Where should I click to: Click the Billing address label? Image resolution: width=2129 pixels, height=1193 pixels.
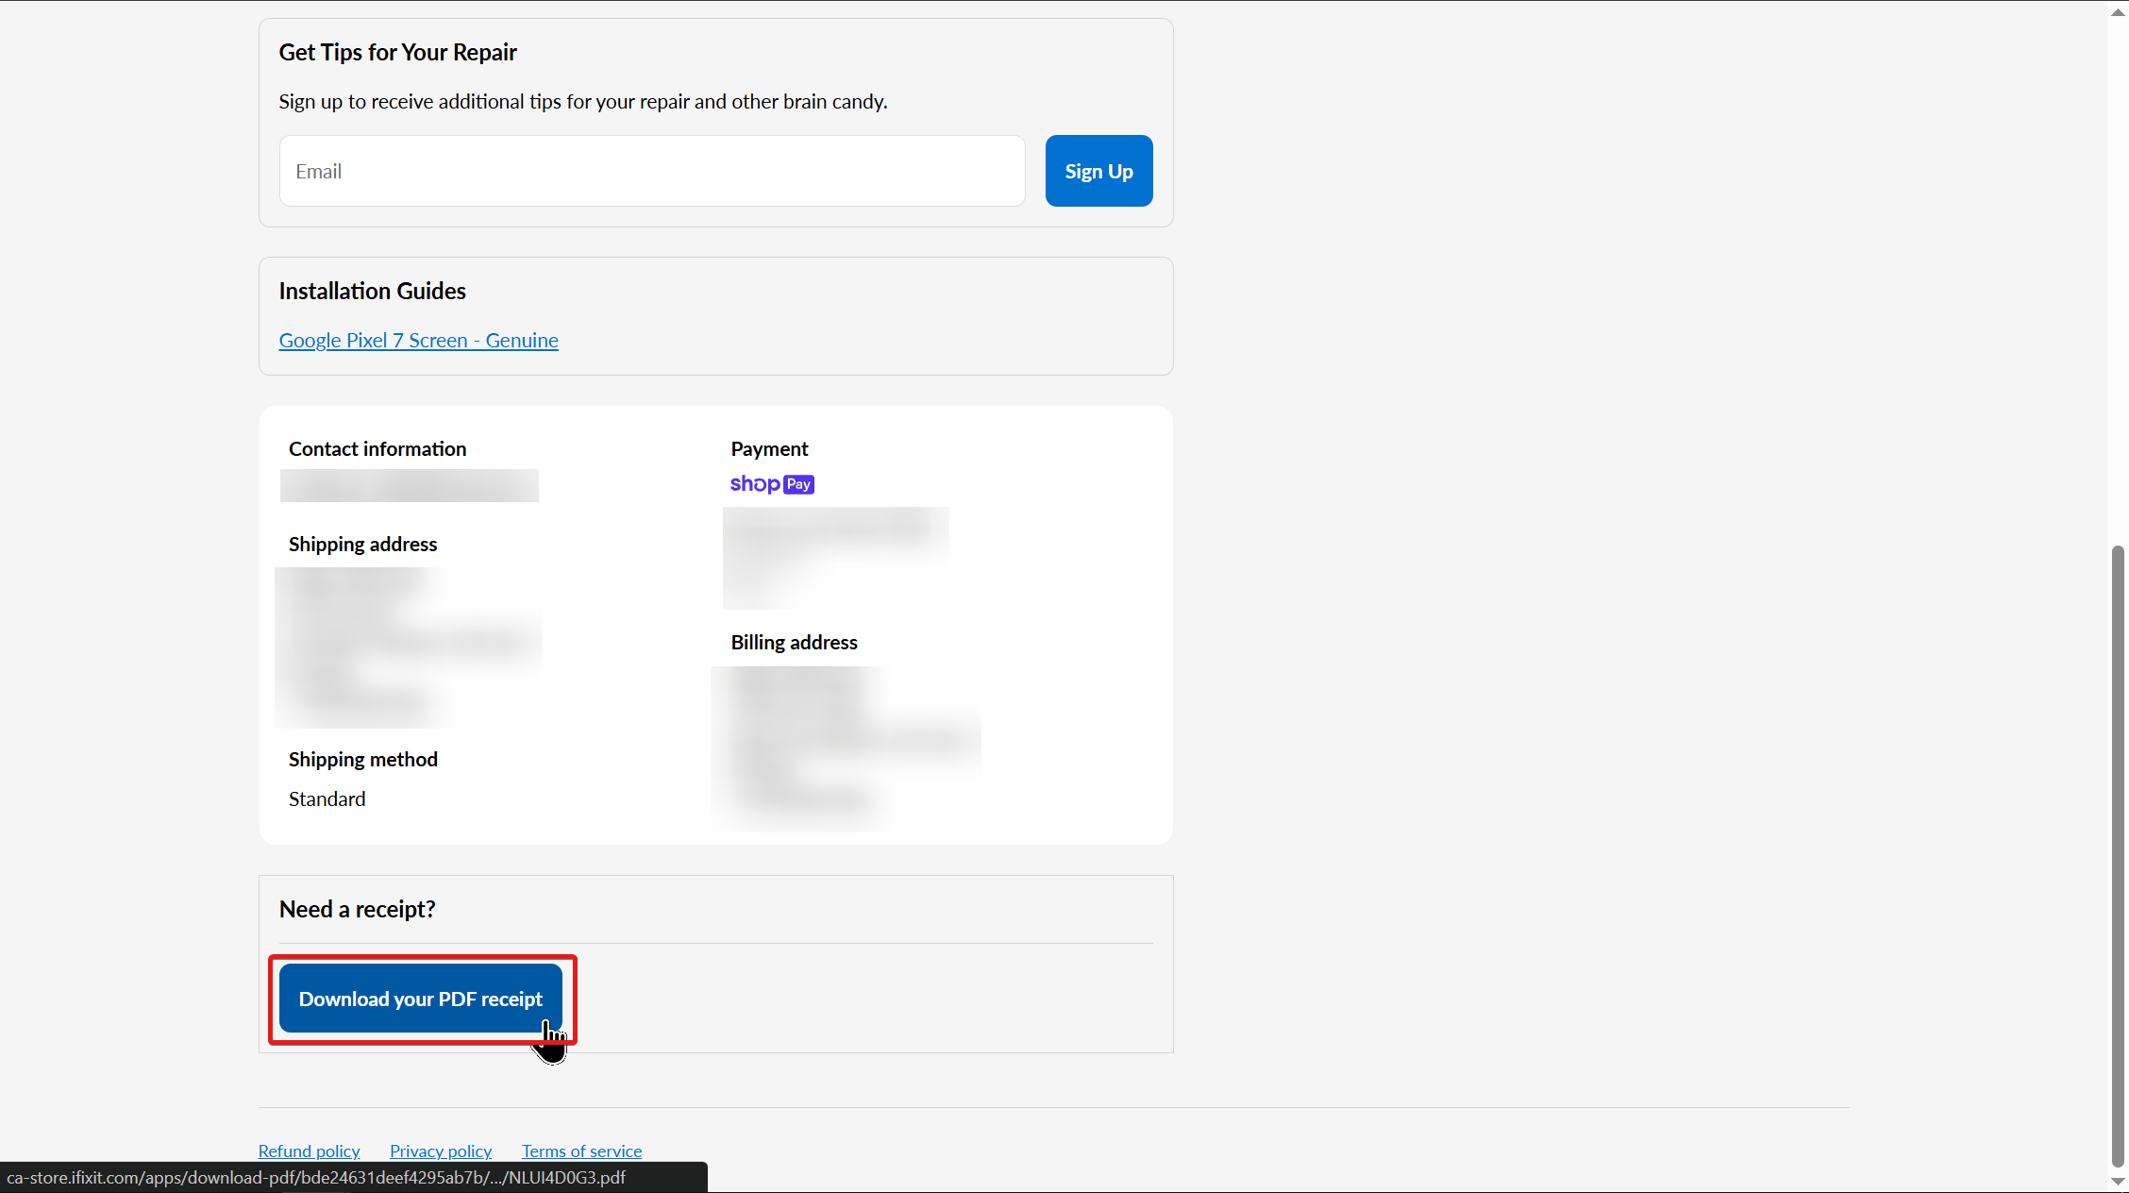point(794,643)
